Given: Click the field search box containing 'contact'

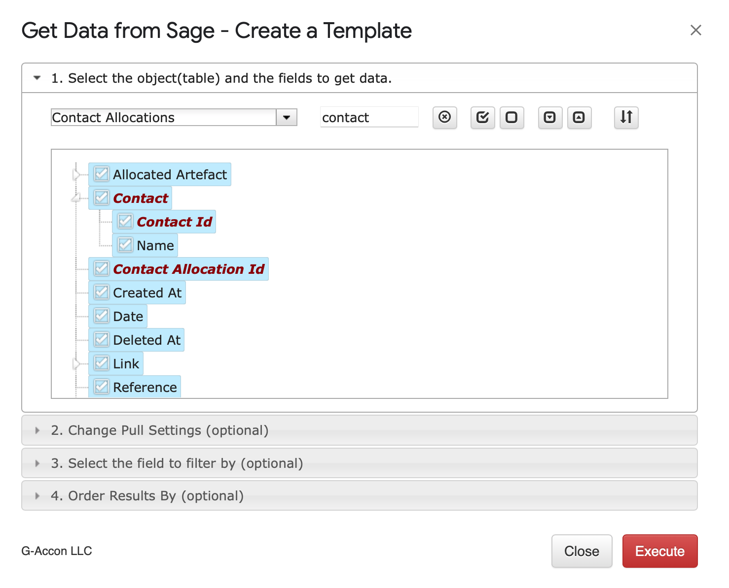Looking at the screenshot, I should pos(368,118).
